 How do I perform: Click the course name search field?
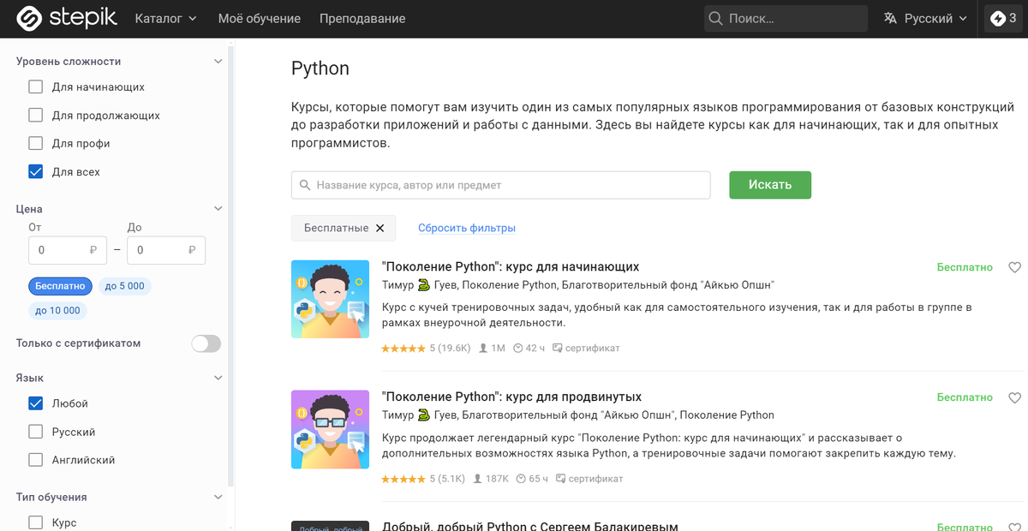(501, 185)
